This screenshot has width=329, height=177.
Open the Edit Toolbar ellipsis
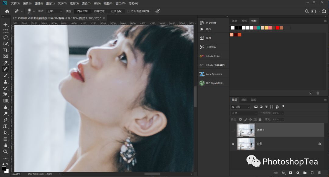tap(5, 158)
